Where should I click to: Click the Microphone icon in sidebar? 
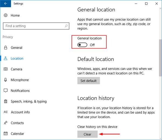(6, 80)
